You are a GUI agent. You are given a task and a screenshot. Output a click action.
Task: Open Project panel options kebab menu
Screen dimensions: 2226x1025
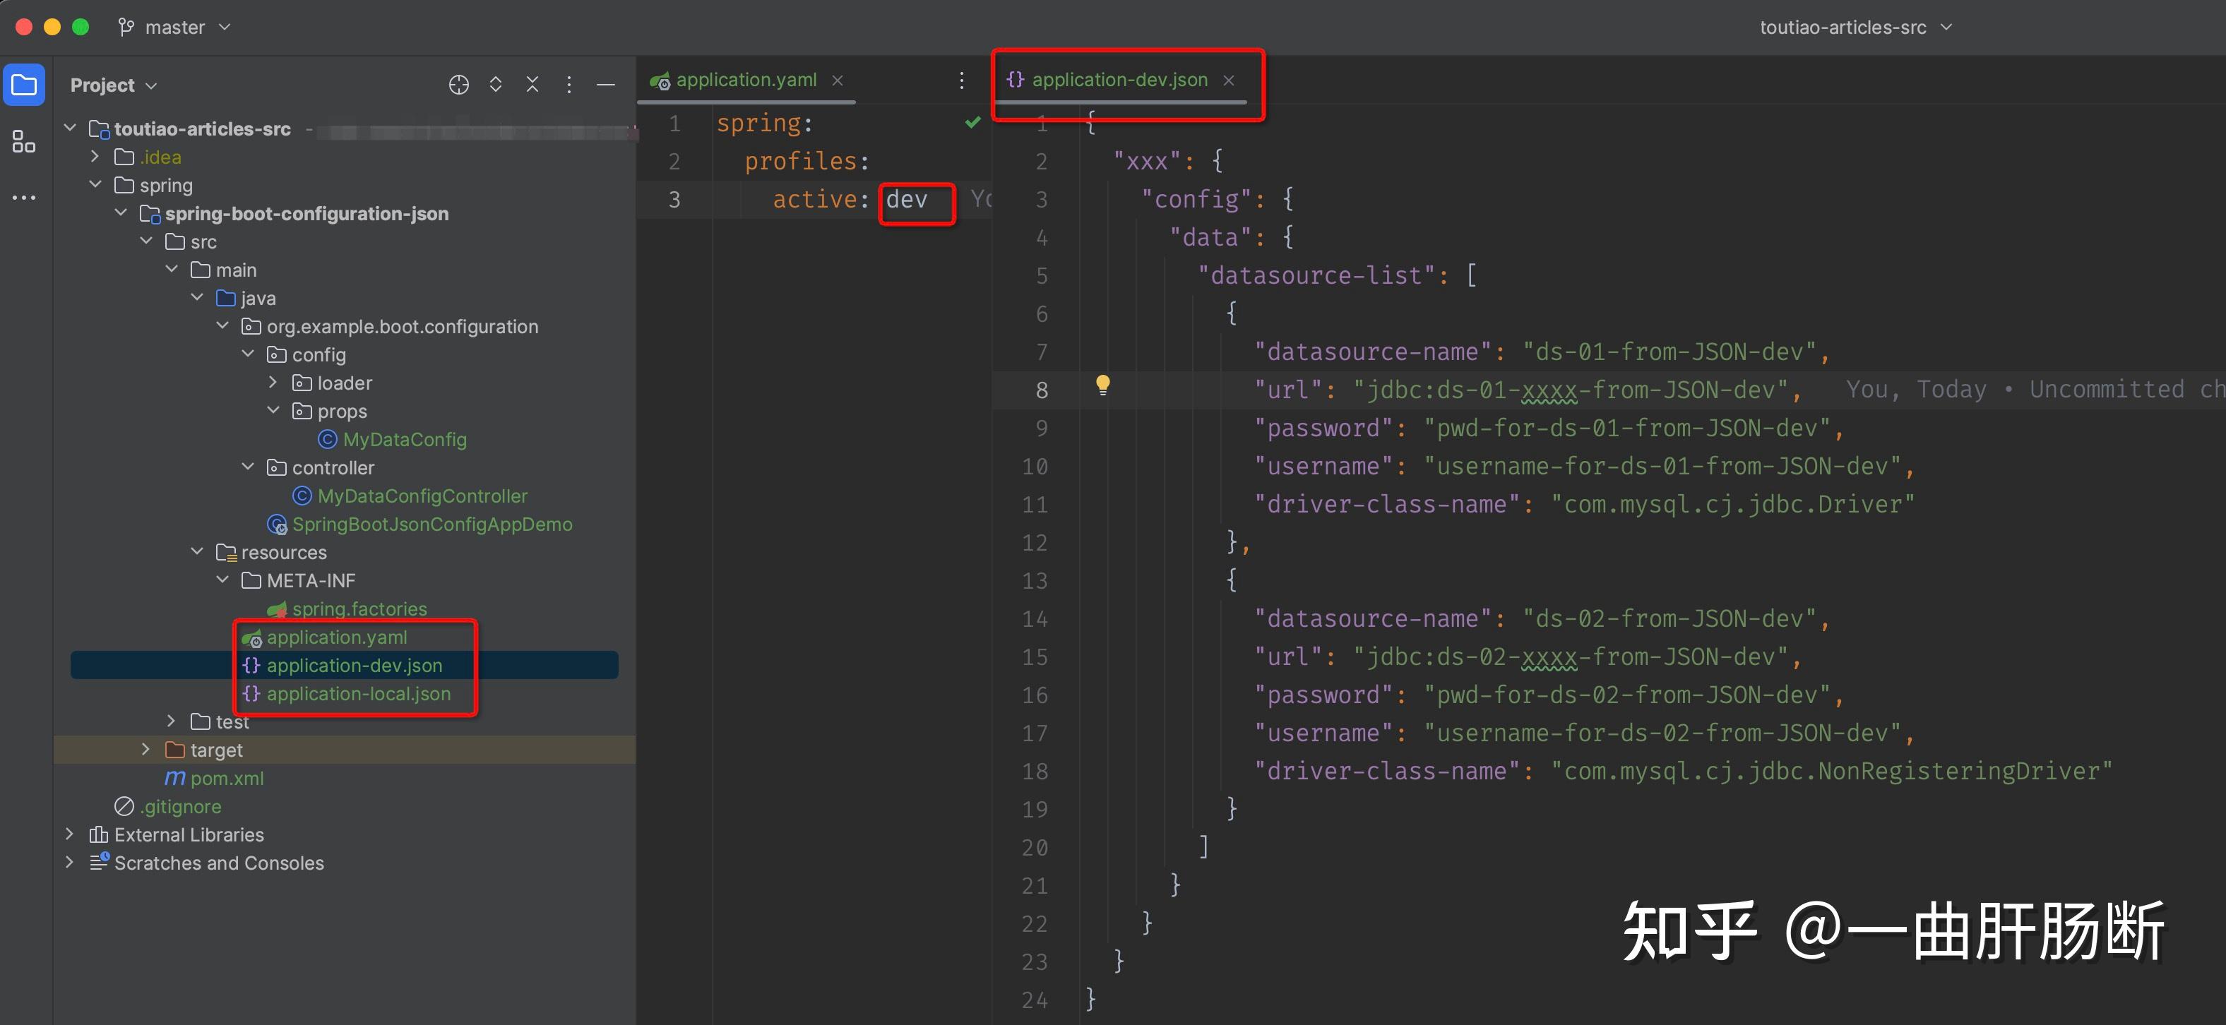[569, 85]
